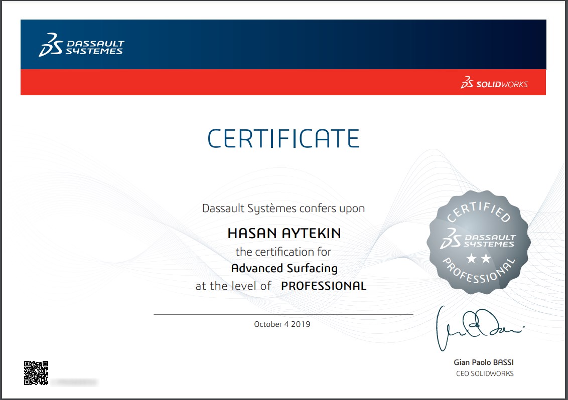Click the QR code at the bottom left
Screen dimensions: 568x400
[36, 373]
